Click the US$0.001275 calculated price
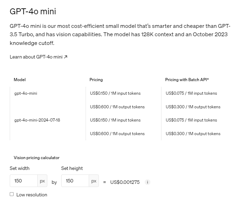 pyautogui.click(x=125, y=182)
